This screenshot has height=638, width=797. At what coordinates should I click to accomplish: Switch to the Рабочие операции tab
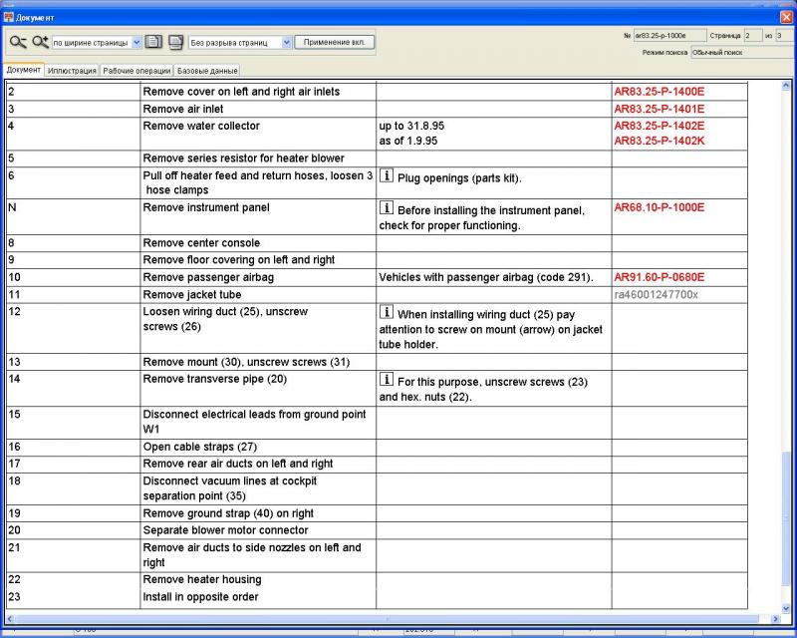click(x=136, y=71)
